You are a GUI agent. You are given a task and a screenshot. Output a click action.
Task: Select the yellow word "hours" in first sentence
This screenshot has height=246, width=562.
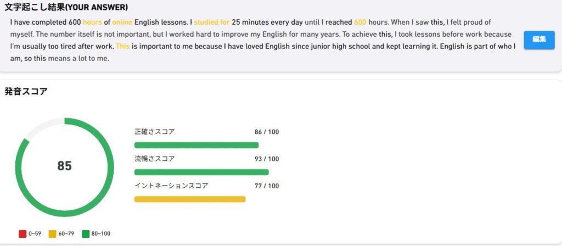pos(92,22)
